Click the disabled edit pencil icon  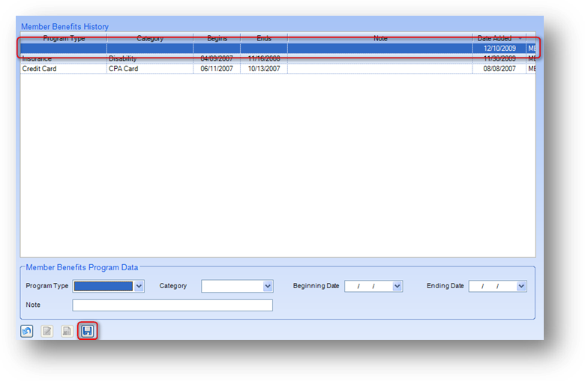47,331
